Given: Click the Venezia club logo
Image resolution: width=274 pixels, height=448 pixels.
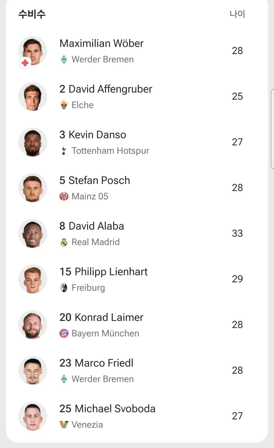Looking at the screenshot, I should pos(64,425).
